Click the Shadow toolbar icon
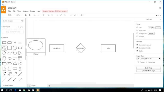 click(x=65, y=15)
